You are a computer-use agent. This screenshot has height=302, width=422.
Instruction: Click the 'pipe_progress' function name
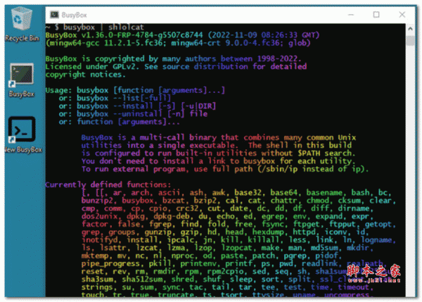click(110, 263)
